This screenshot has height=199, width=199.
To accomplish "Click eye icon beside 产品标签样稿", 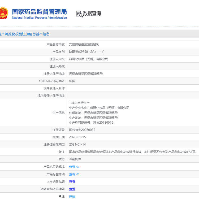I will point(78,174).
